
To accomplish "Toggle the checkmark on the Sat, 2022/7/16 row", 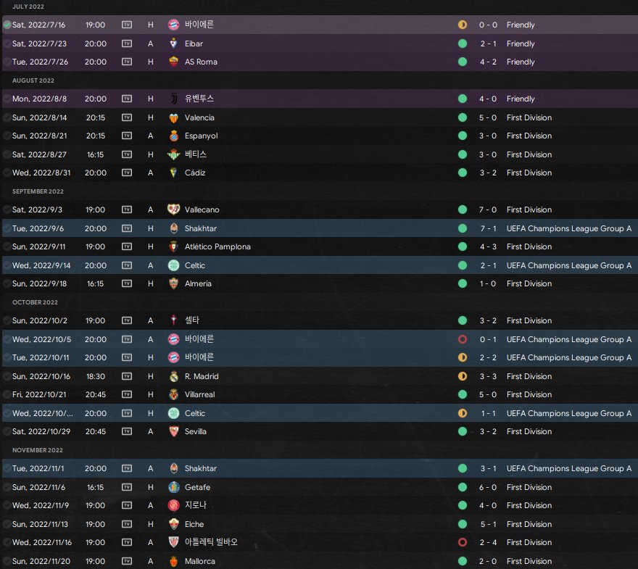I will (x=7, y=25).
